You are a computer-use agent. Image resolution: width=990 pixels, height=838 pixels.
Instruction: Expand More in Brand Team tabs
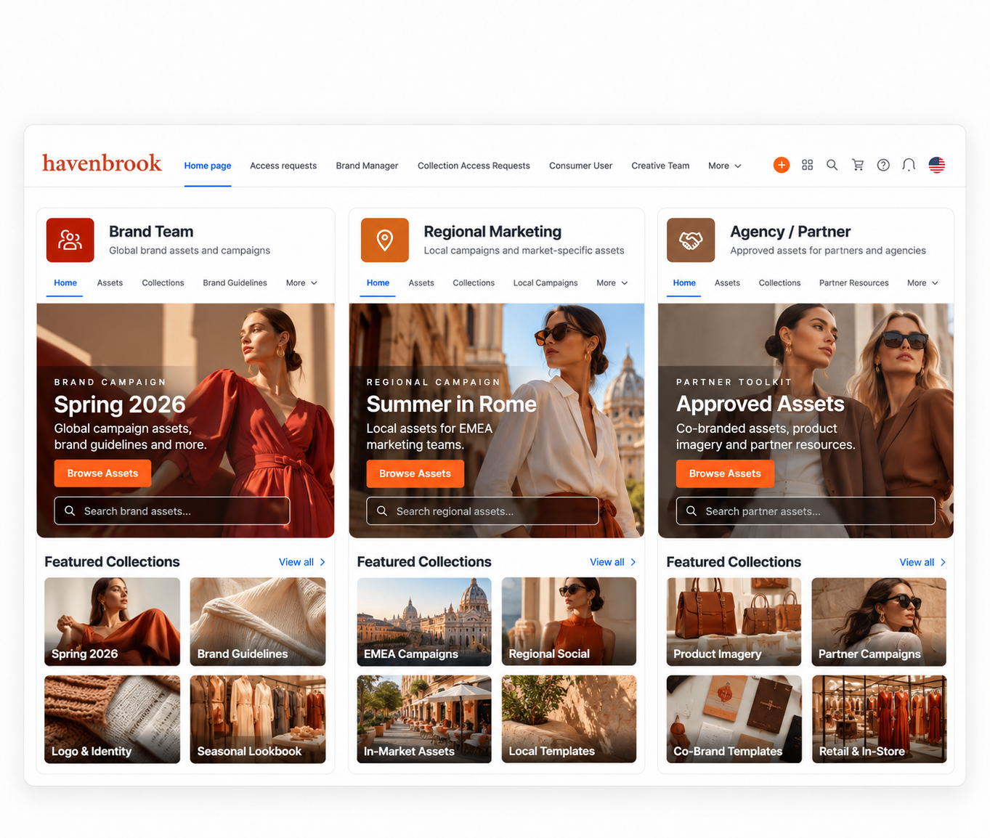point(301,283)
